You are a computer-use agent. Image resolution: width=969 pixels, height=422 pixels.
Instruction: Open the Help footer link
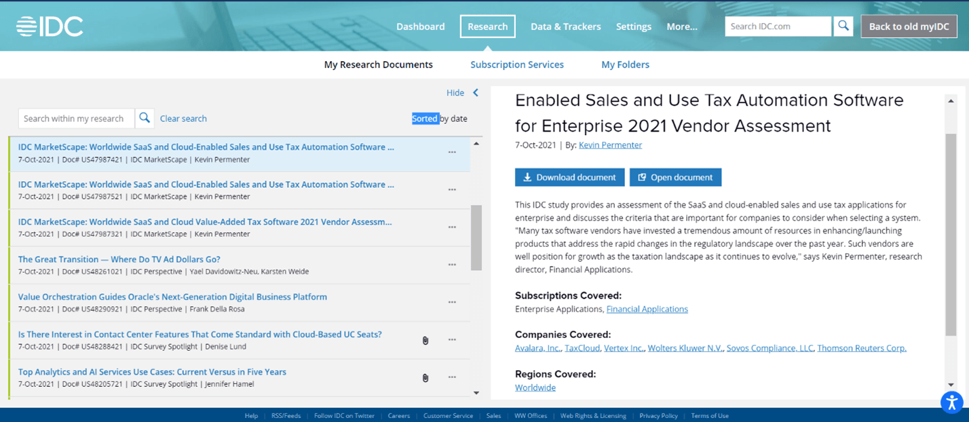click(251, 416)
